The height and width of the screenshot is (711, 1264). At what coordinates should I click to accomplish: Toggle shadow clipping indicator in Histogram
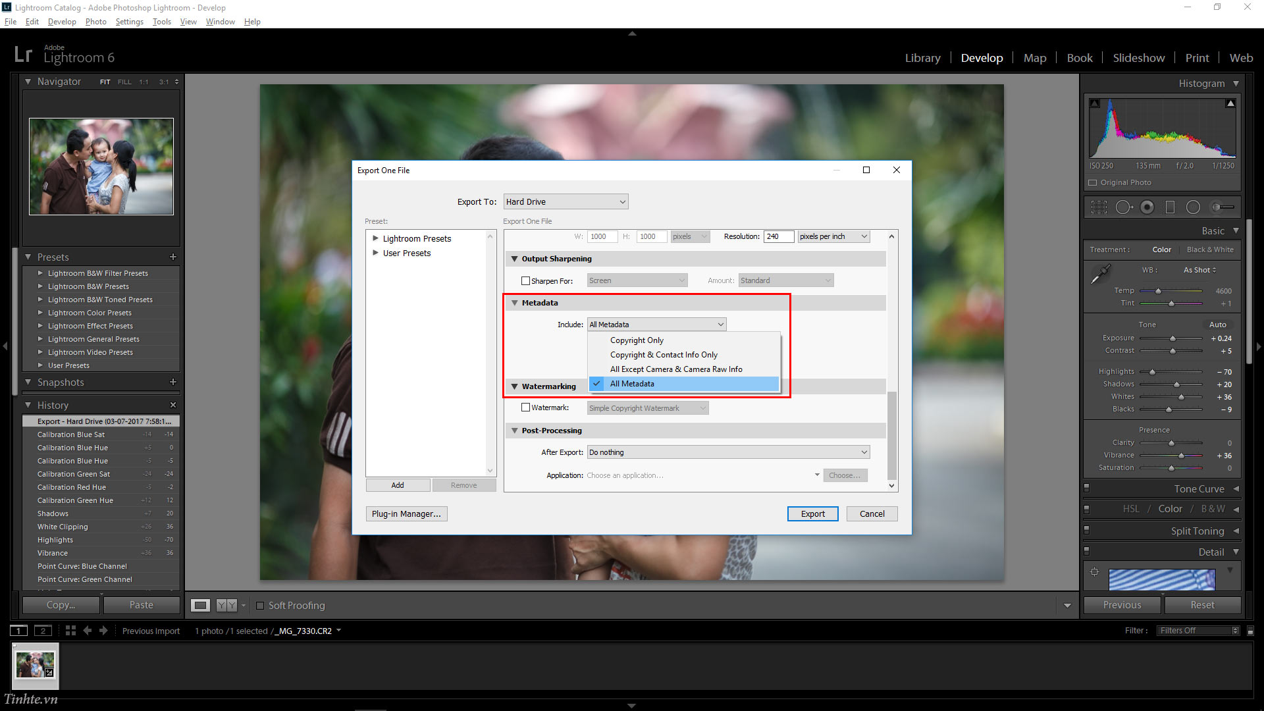(1094, 103)
